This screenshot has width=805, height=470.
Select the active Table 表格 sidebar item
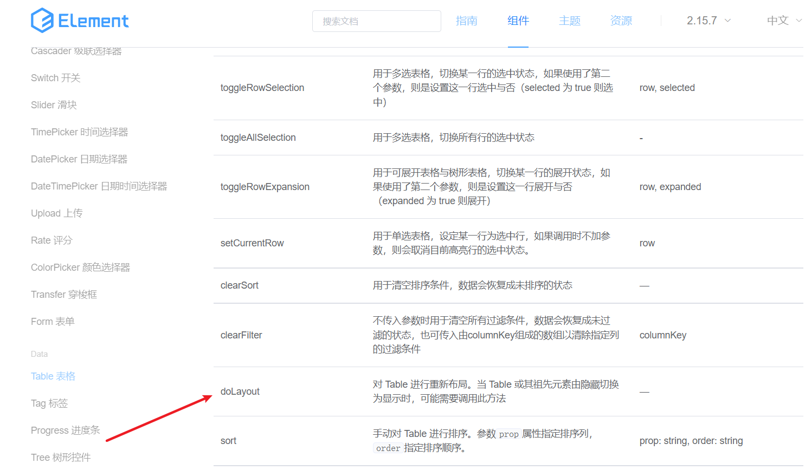[53, 376]
